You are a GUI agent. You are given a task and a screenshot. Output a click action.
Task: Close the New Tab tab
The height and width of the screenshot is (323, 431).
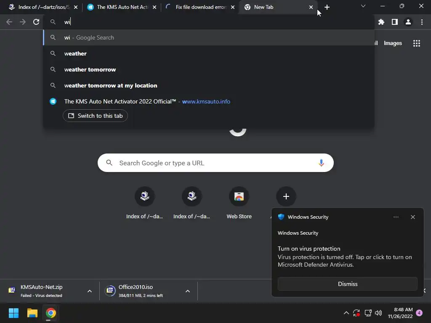[311, 7]
